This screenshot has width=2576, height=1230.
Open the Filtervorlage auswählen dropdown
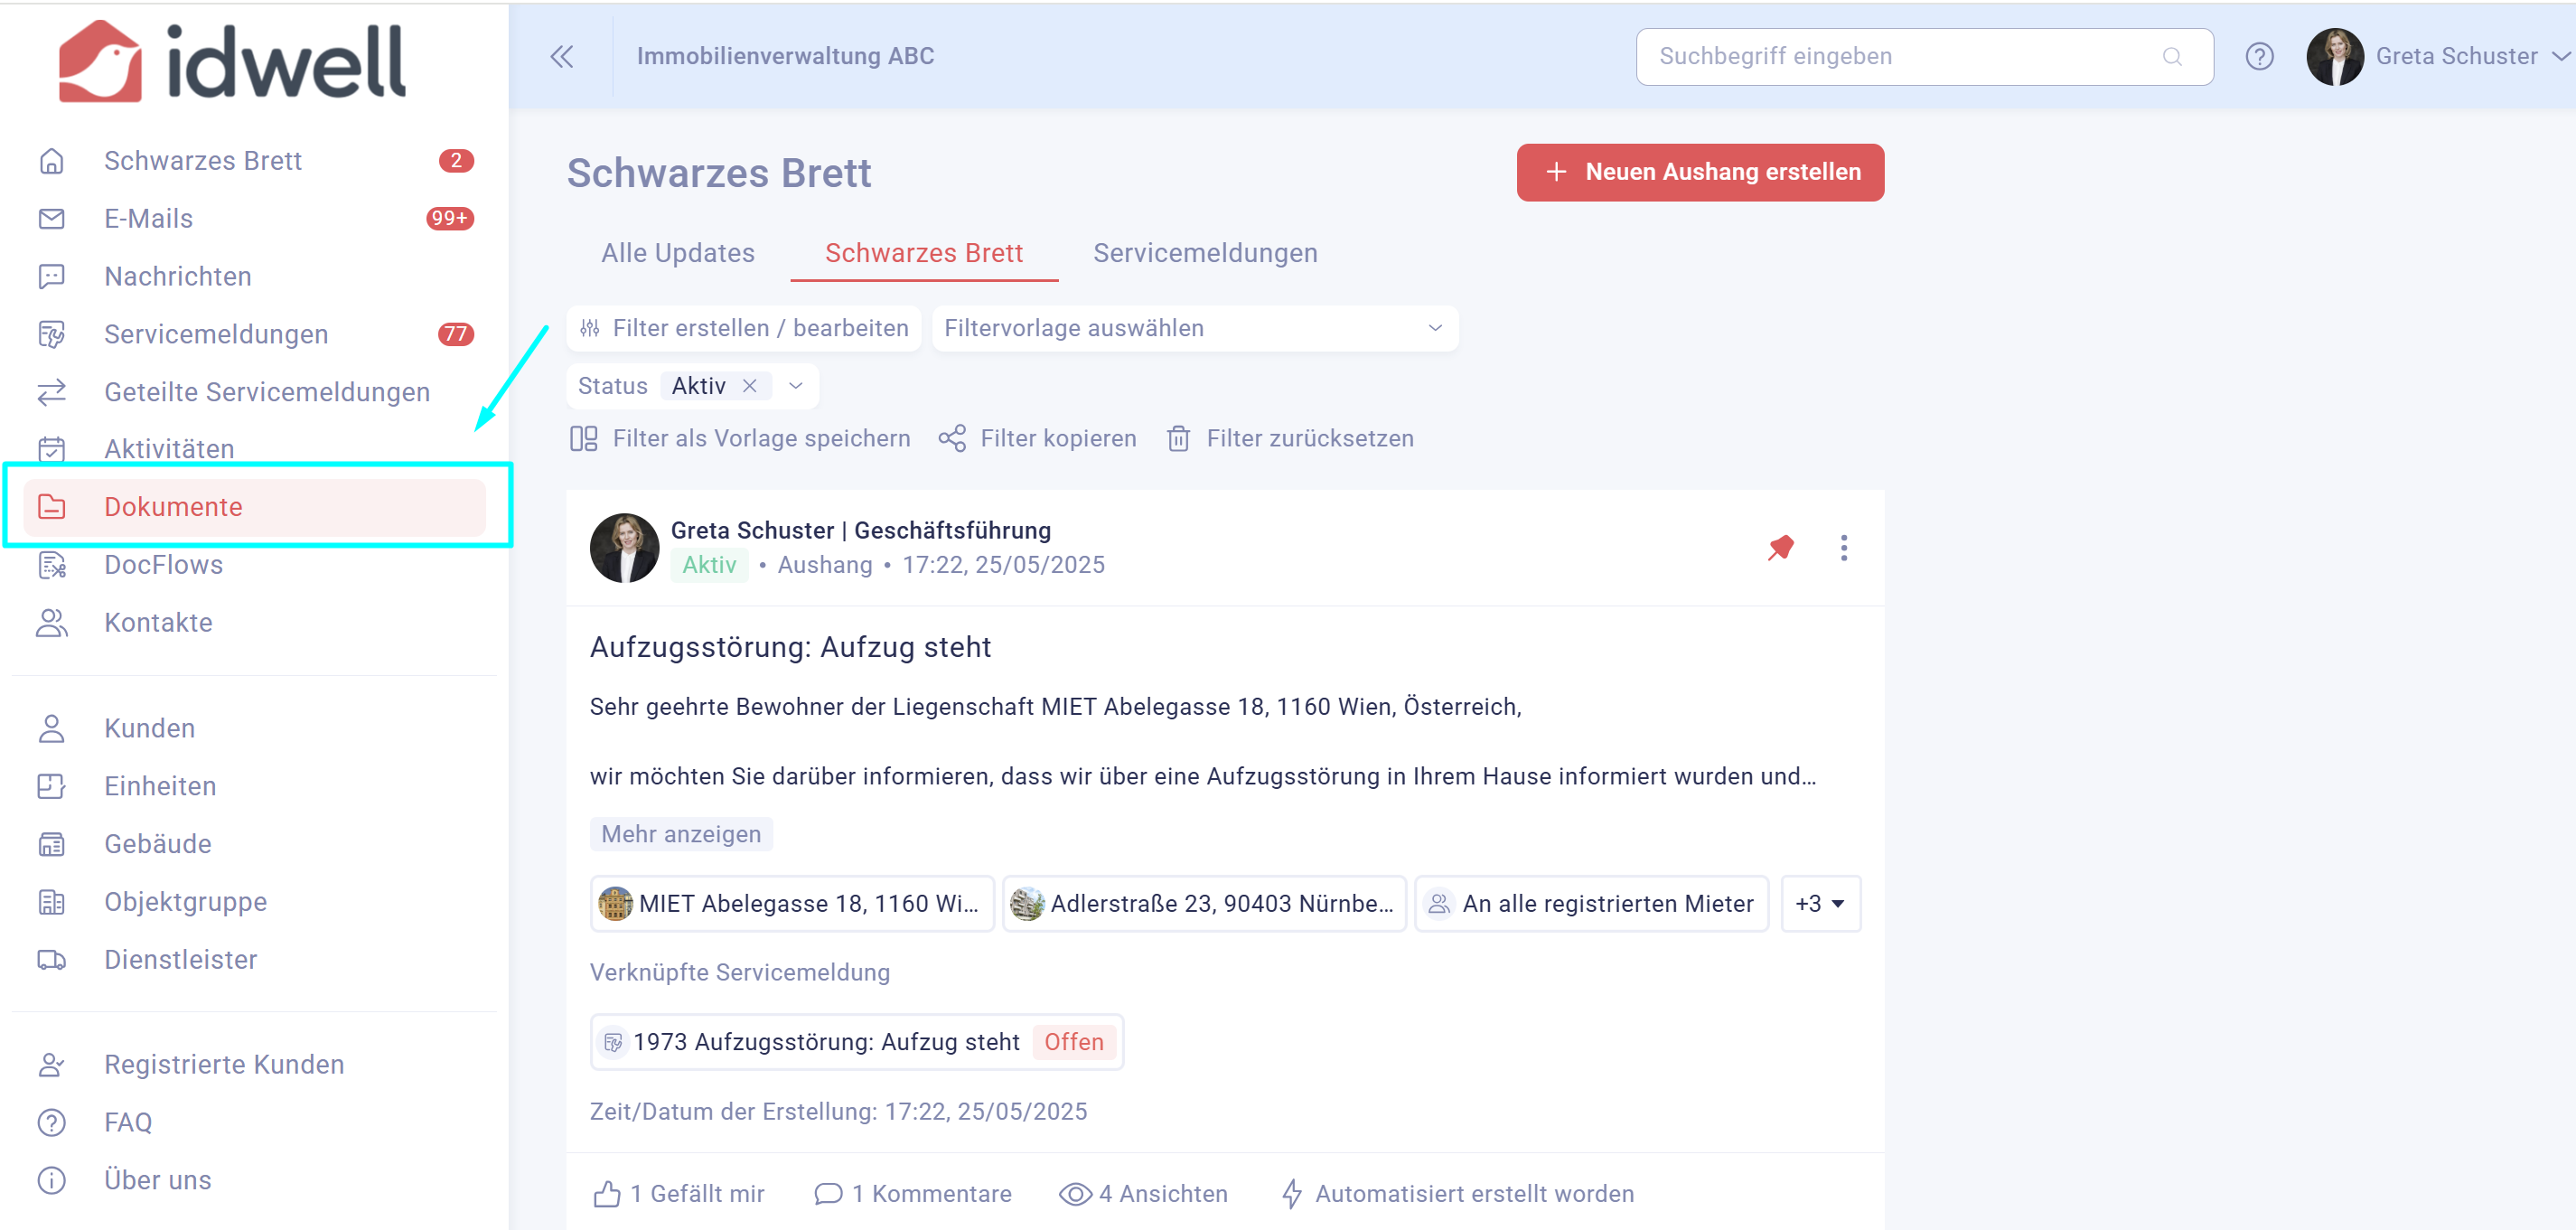[1194, 328]
